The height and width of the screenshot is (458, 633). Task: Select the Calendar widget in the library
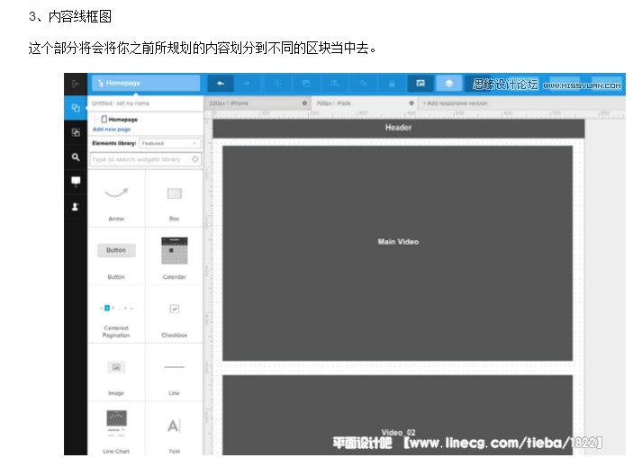tap(175, 256)
